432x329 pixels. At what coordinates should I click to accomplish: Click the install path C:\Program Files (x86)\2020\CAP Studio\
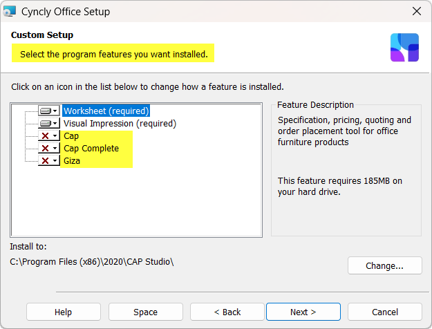click(x=92, y=261)
